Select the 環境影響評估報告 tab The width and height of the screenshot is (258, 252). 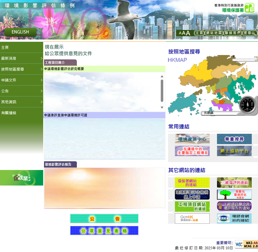[60, 165]
